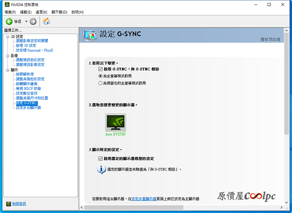The image size is (292, 213).
Task: Click the horizontal scrollbar right arrow
Action: click(281, 208)
